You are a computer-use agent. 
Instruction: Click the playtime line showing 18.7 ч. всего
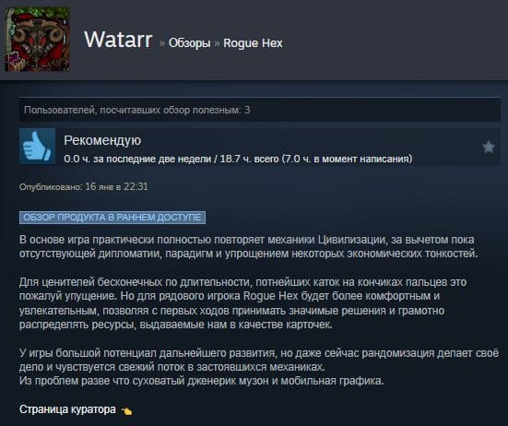(238, 159)
